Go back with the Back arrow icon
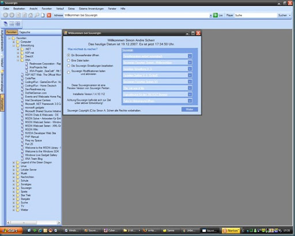The width and height of the screenshot is (295, 236). tap(6, 15)
